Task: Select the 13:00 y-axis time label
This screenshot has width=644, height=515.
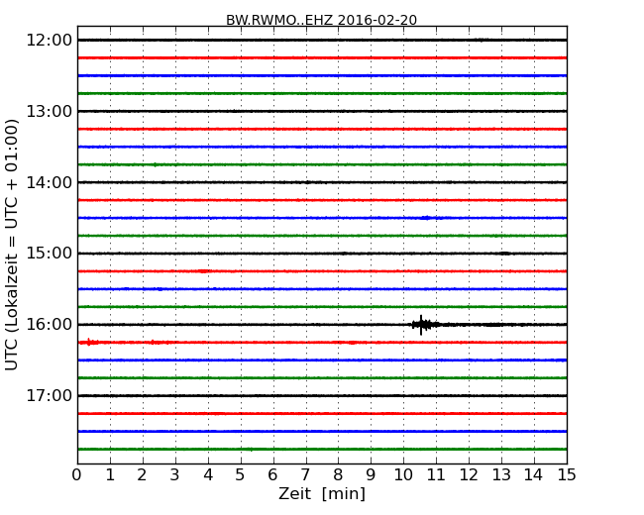Action: (x=49, y=111)
